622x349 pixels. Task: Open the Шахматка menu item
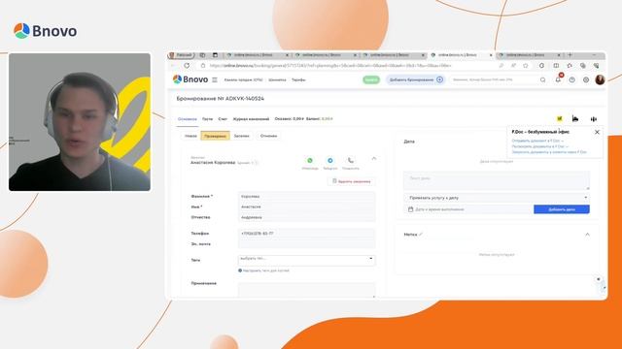(x=277, y=79)
